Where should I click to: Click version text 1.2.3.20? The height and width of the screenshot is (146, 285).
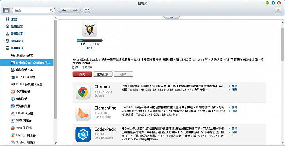[x=101, y=113]
